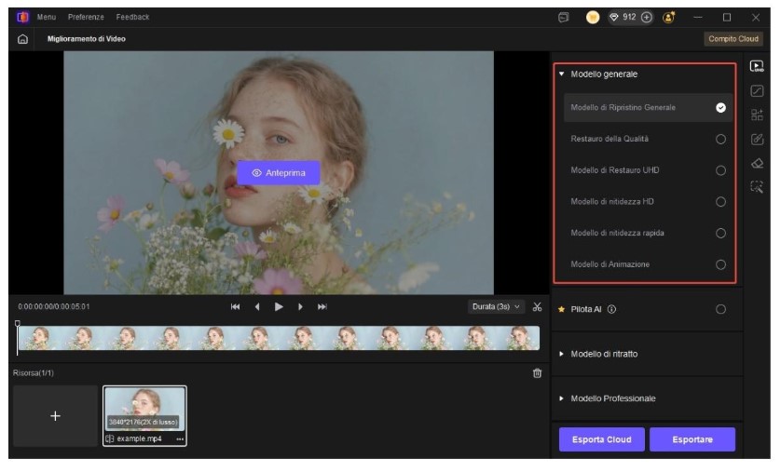The width and height of the screenshot is (781, 472).
Task: Add credits with the plus circle icon
Action: tap(647, 18)
